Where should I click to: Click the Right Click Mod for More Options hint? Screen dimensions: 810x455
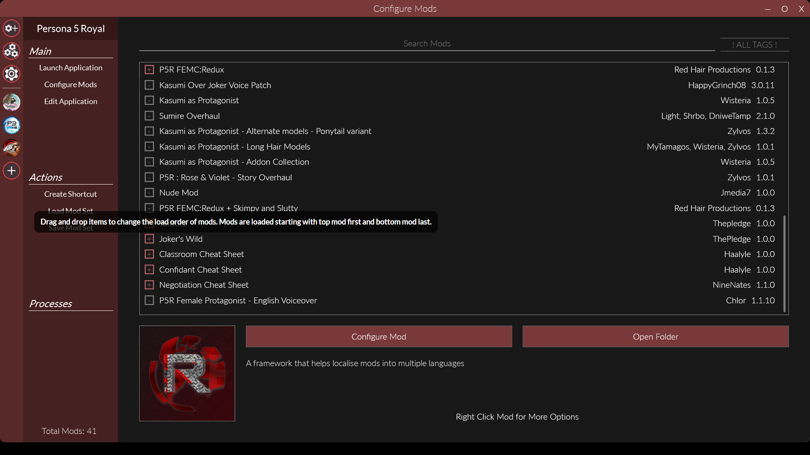coord(517,417)
